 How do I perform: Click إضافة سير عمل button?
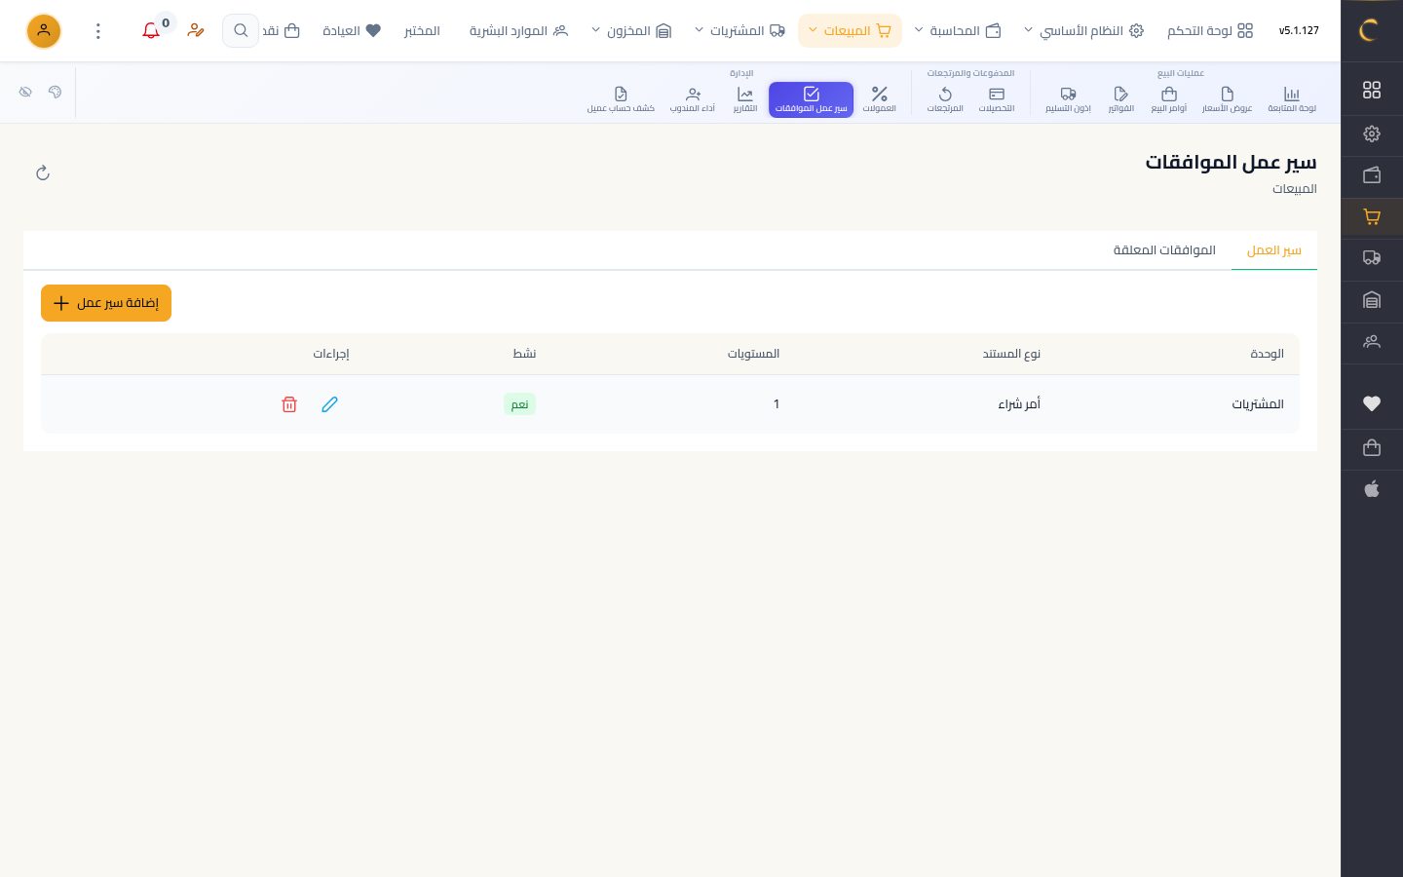click(106, 303)
